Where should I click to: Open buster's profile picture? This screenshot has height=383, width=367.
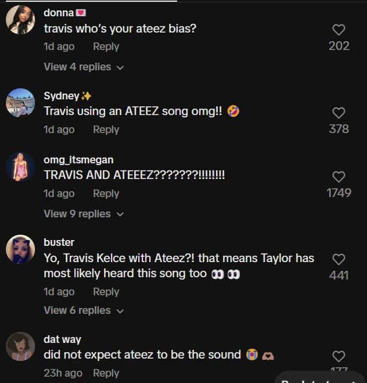[x=20, y=249]
